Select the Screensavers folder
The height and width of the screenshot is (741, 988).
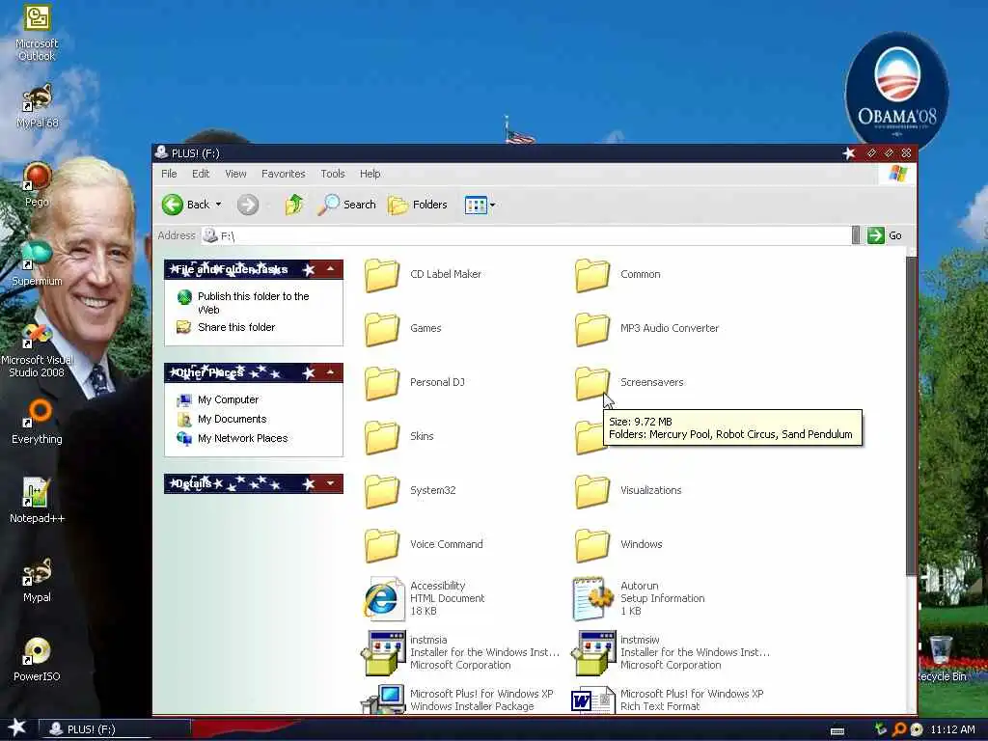(629, 382)
